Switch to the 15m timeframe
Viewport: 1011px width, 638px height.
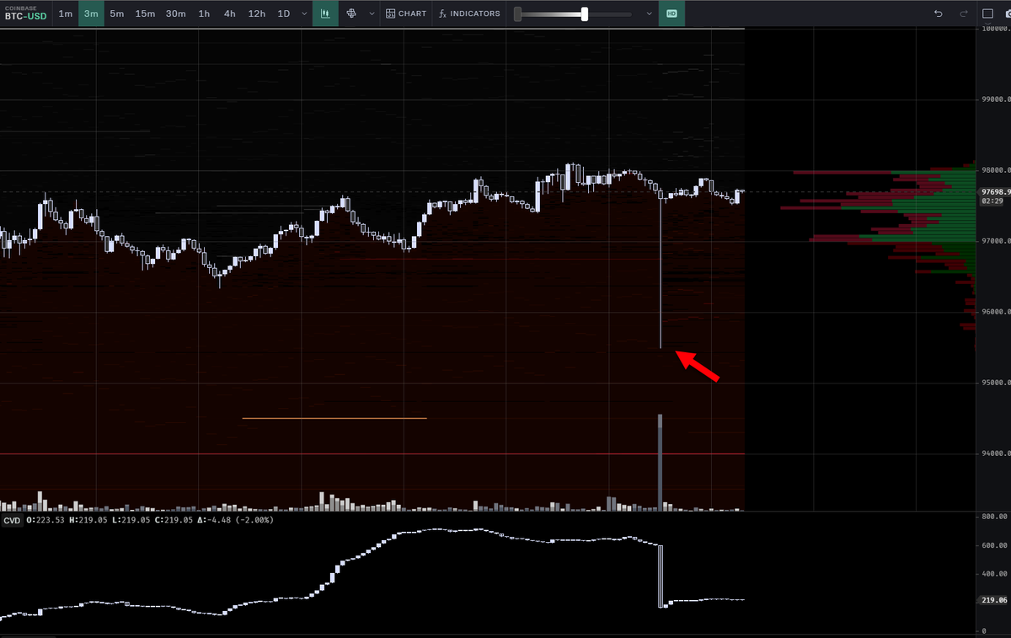(145, 13)
